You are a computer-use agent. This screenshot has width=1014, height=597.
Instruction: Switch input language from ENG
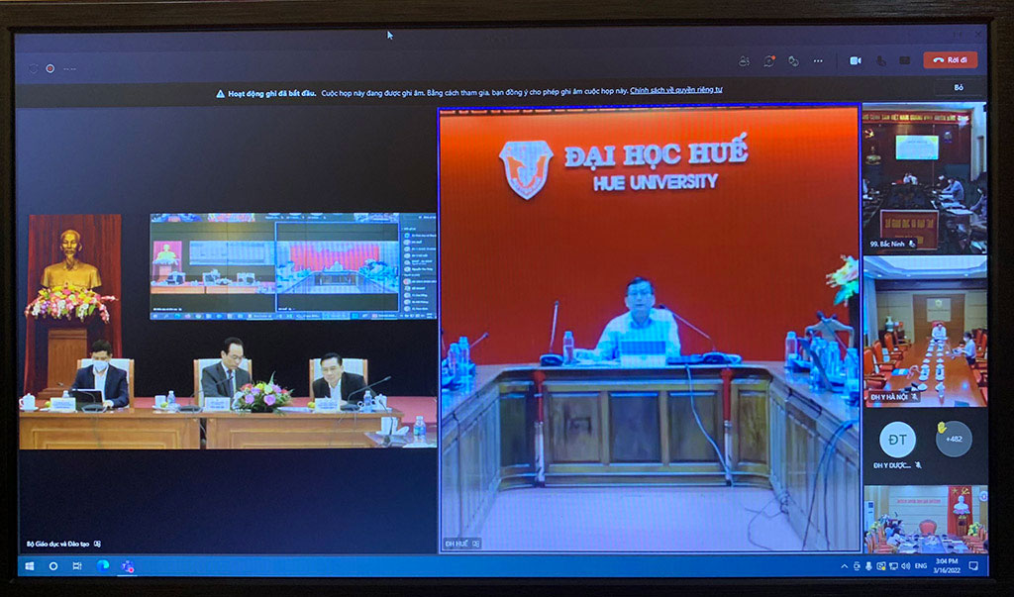tap(921, 566)
